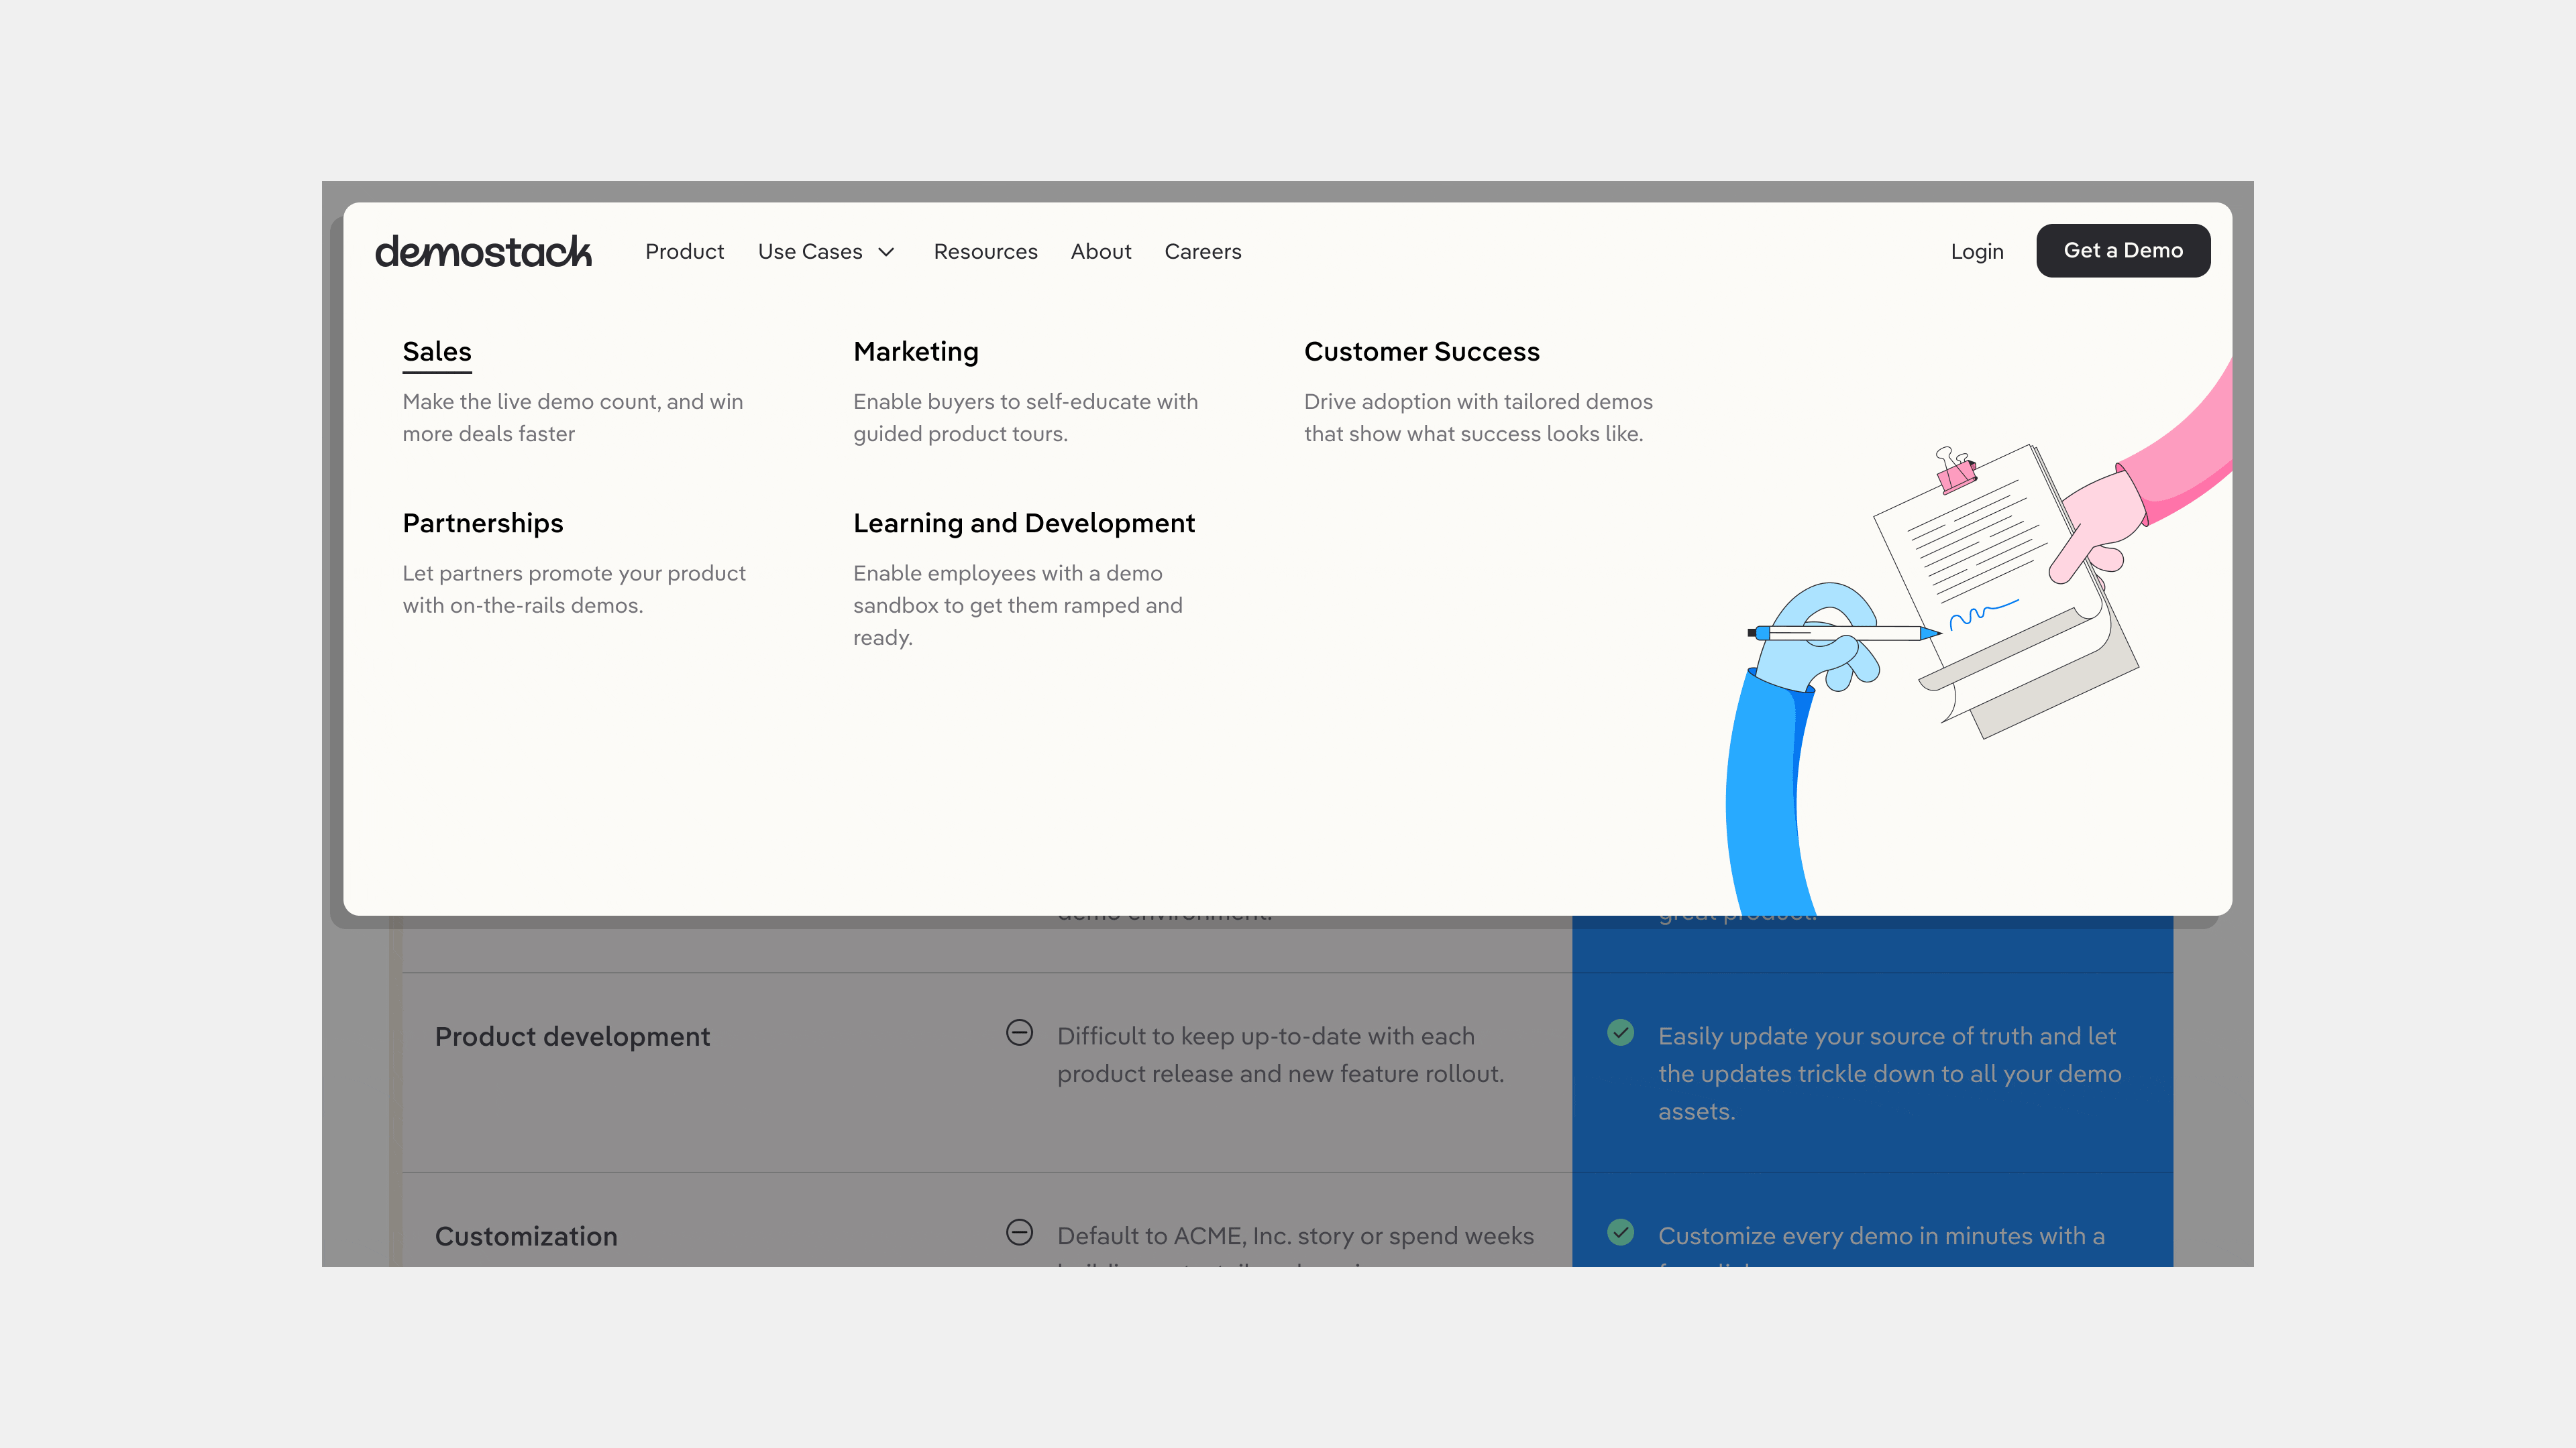Select the Marketing use case
The width and height of the screenshot is (2576, 1448).
[916, 352]
